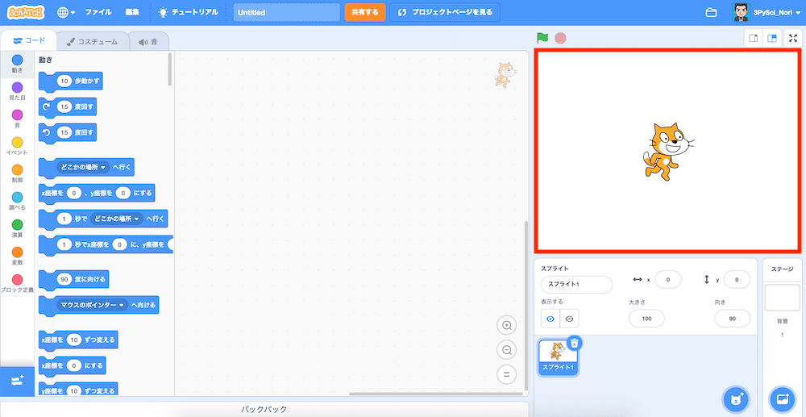This screenshot has height=417, width=806.
Task: Select the 動き block category
Action: 17,65
